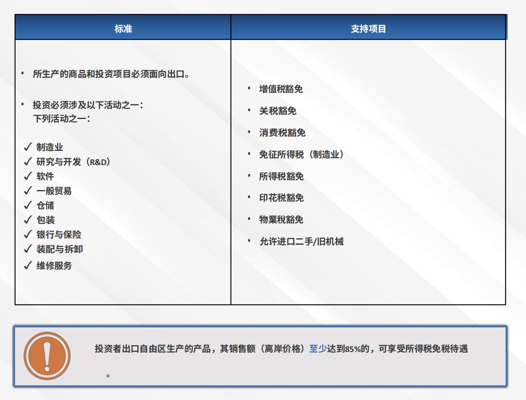This screenshot has width=526, height=400.
Task: Click the 消费税豁免 entry
Action: click(x=282, y=133)
